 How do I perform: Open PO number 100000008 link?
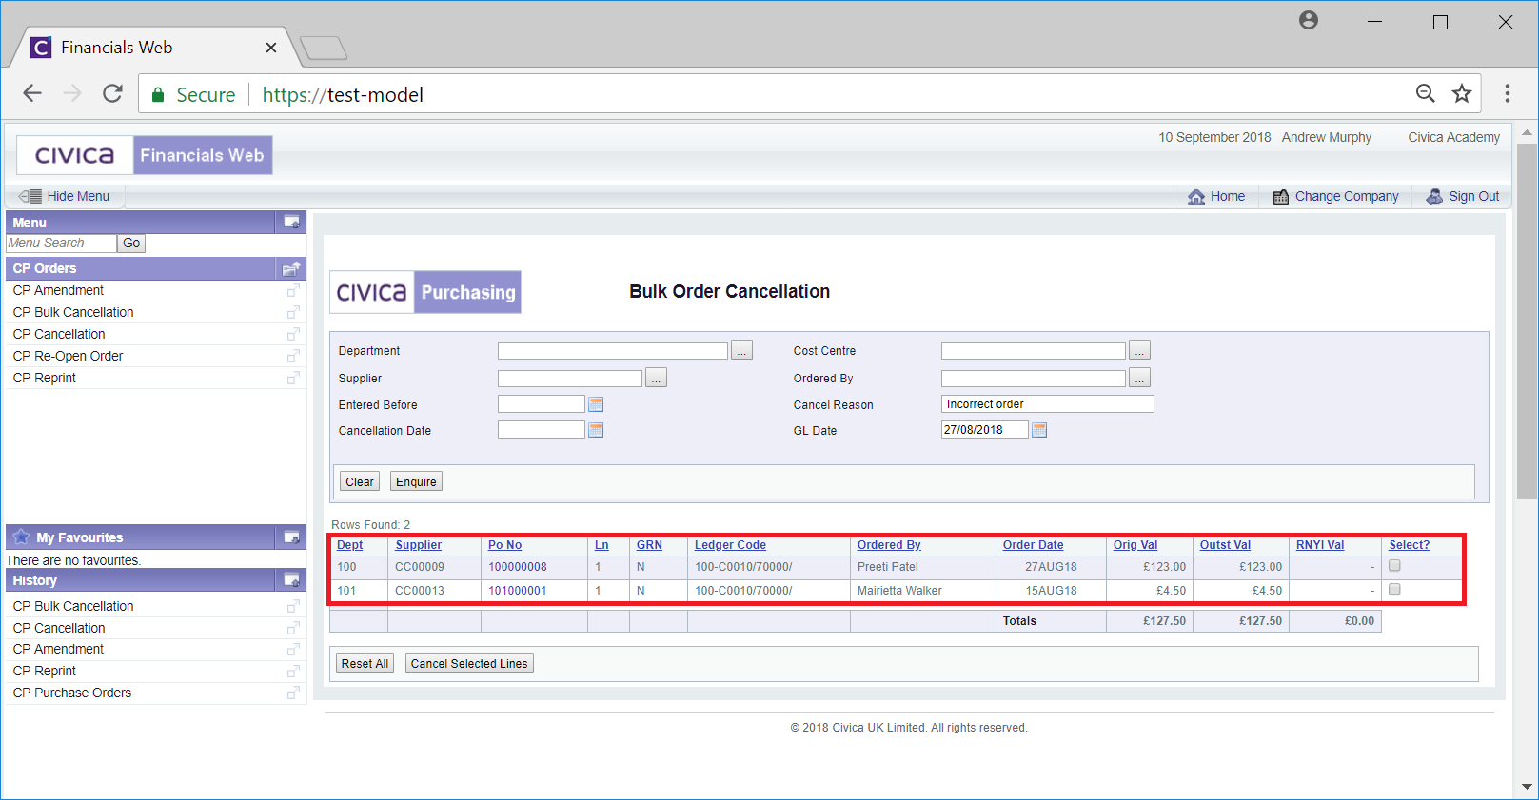(518, 567)
